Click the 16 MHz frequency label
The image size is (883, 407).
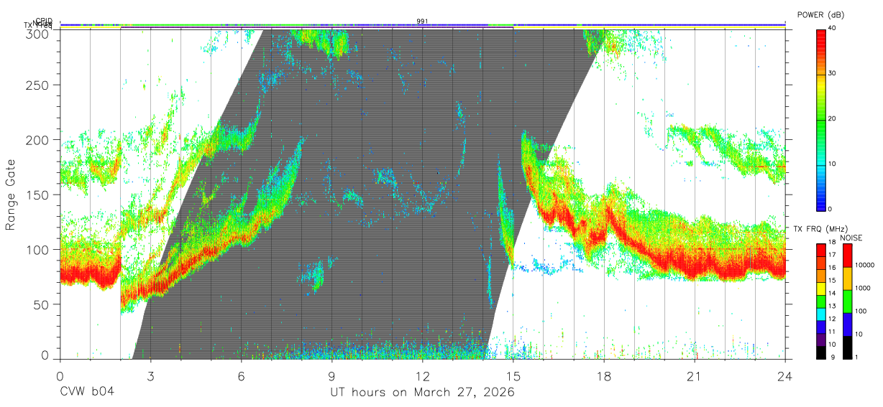[x=831, y=268]
